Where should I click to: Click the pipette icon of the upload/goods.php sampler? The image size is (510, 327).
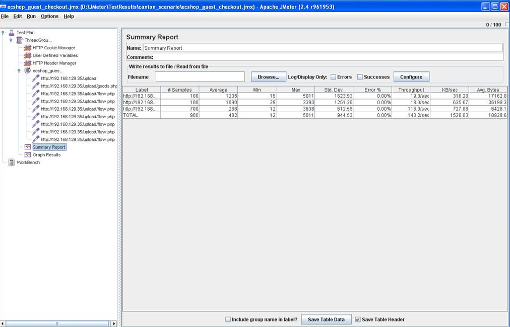pyautogui.click(x=36, y=86)
